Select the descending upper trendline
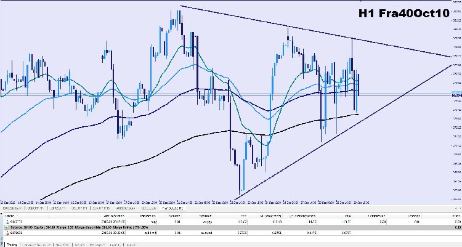The height and width of the screenshot is (247, 462). coord(315,31)
